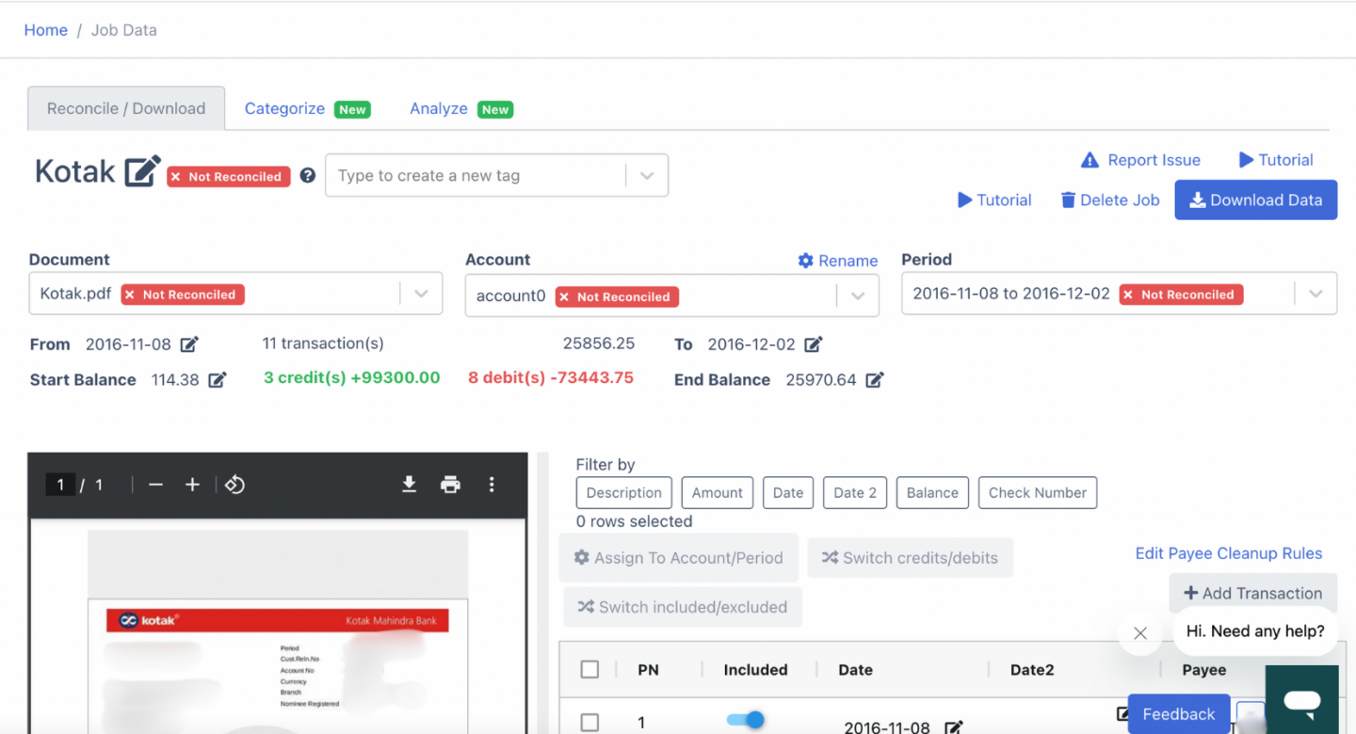Open PDF viewer more options menu
The height and width of the screenshot is (734, 1356).
[492, 484]
